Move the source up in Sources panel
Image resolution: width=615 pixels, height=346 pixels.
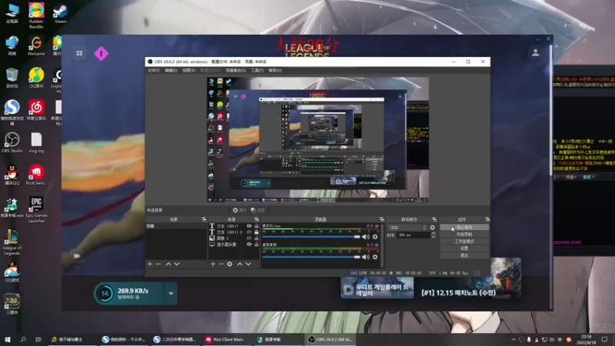tap(240, 264)
